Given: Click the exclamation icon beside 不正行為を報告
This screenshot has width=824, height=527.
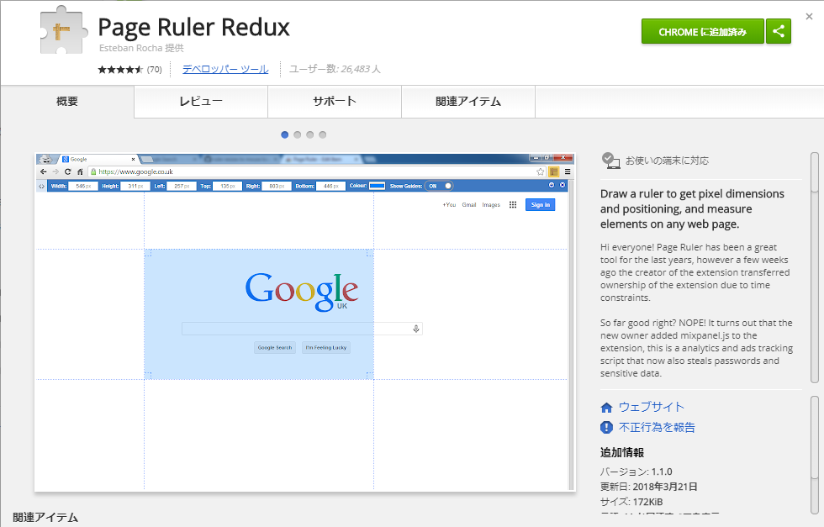Looking at the screenshot, I should pos(607,427).
